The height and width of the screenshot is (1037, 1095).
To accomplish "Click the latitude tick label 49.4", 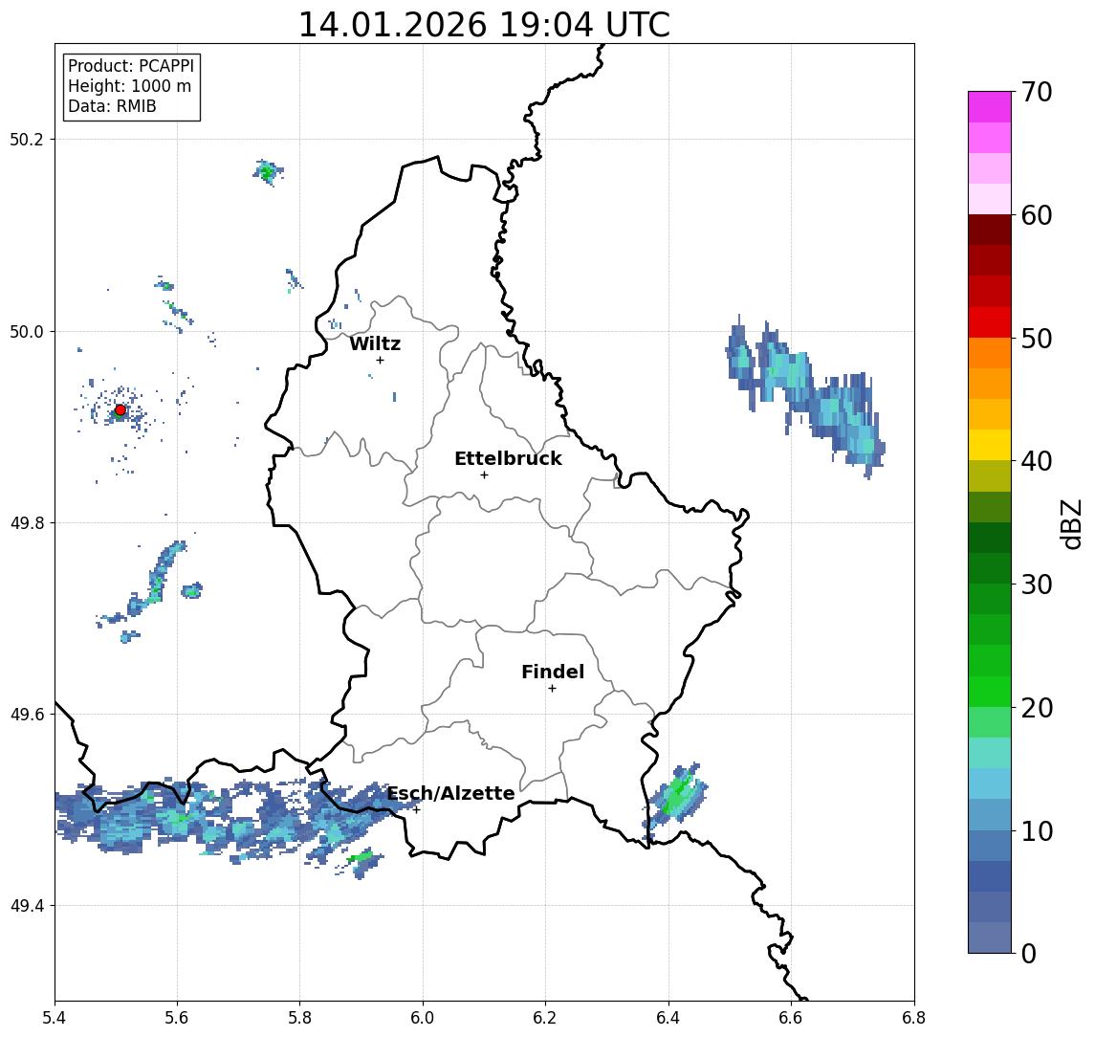I will pos(27,906).
